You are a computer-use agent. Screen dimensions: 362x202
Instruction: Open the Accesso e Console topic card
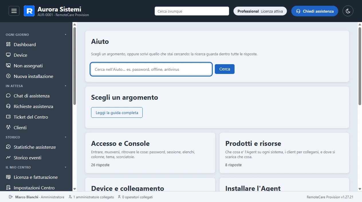150,153
